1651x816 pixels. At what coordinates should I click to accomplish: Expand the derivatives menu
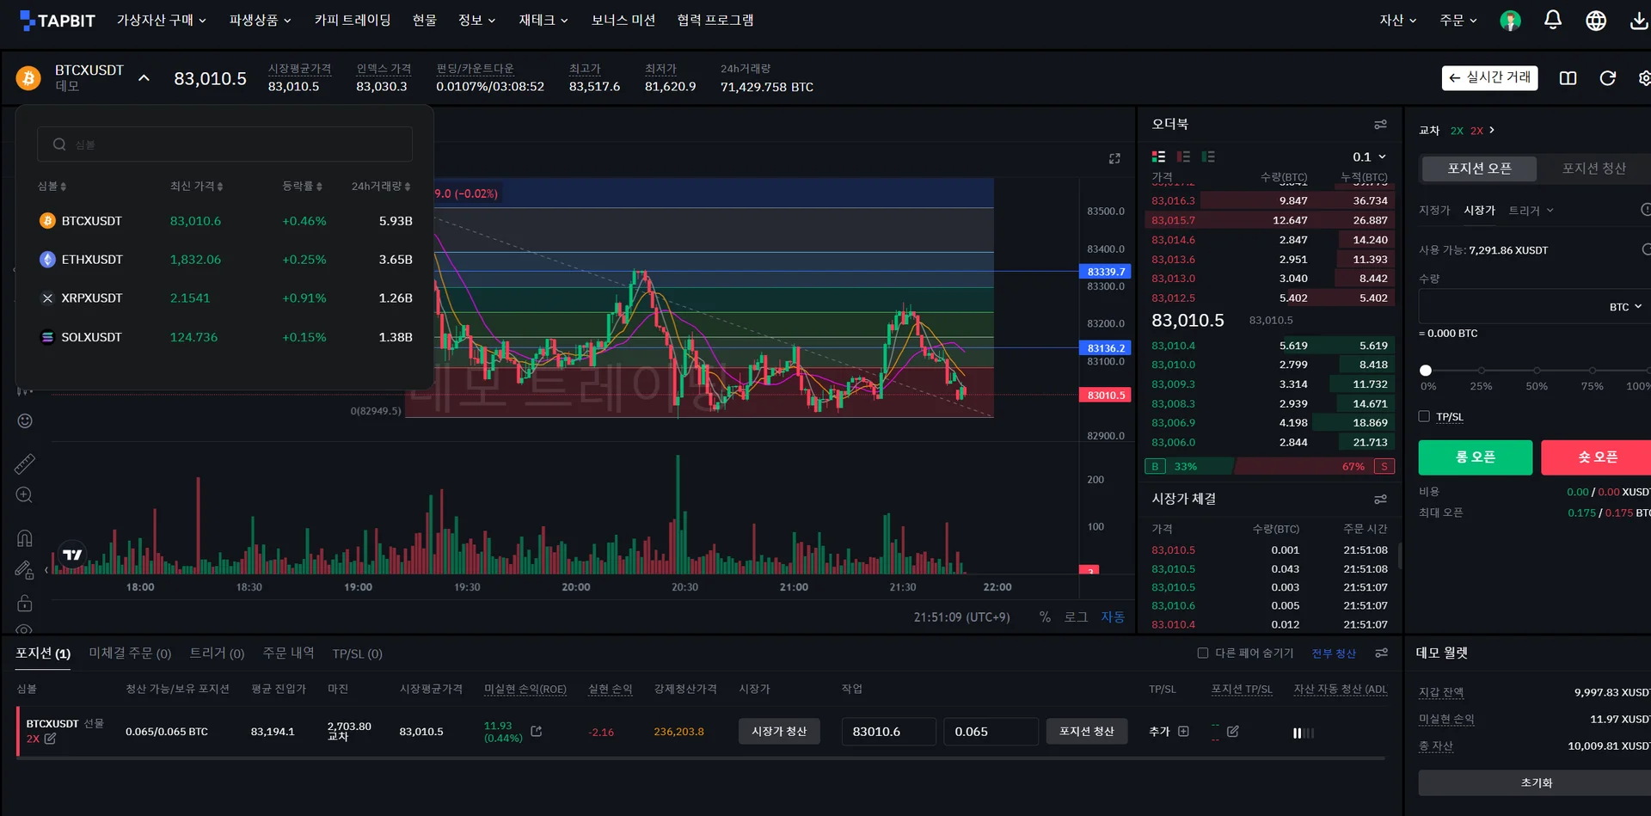point(260,20)
